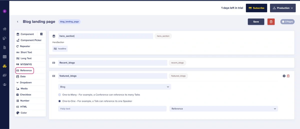Image resolution: width=300 pixels, height=129 pixels.
Task: Click the red delete page button
Action: pos(271,22)
